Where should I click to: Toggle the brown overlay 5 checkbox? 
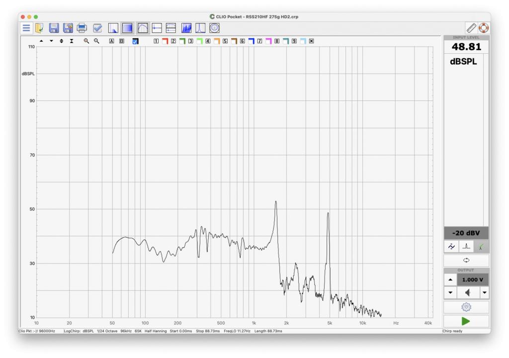pyautogui.click(x=234, y=41)
